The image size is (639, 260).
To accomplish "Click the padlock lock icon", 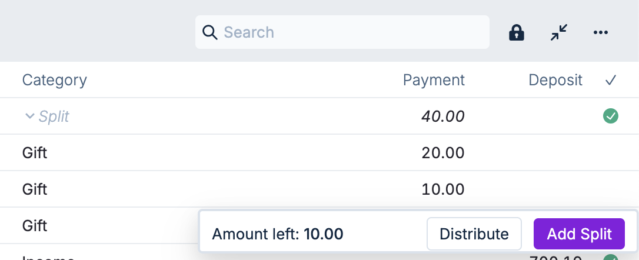I will coord(516,32).
